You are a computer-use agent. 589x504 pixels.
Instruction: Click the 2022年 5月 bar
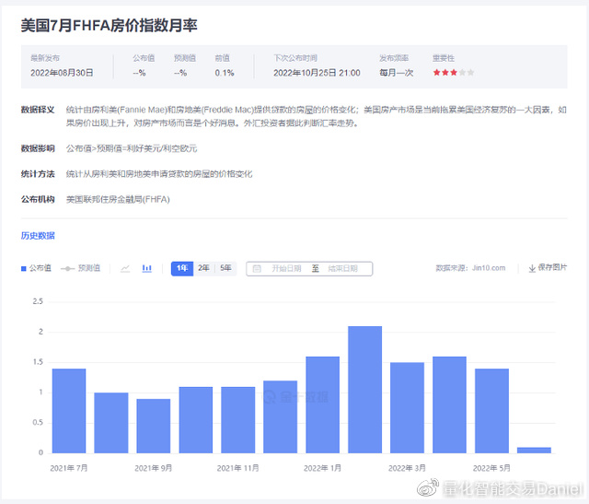pyautogui.click(x=491, y=411)
